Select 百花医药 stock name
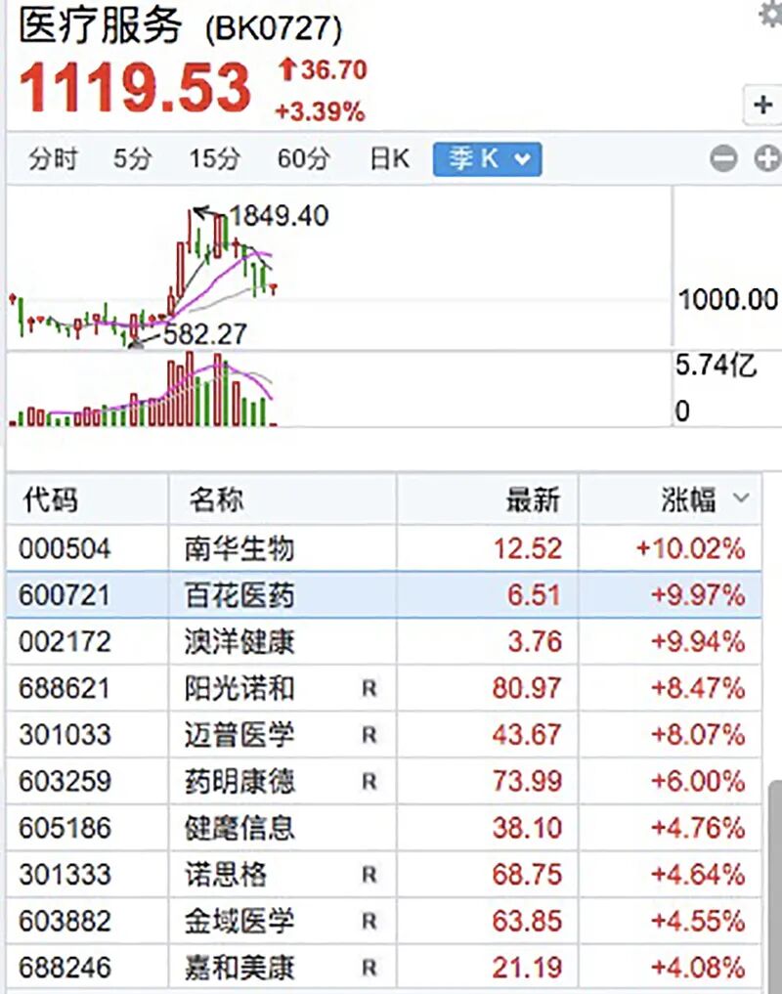 tap(239, 594)
